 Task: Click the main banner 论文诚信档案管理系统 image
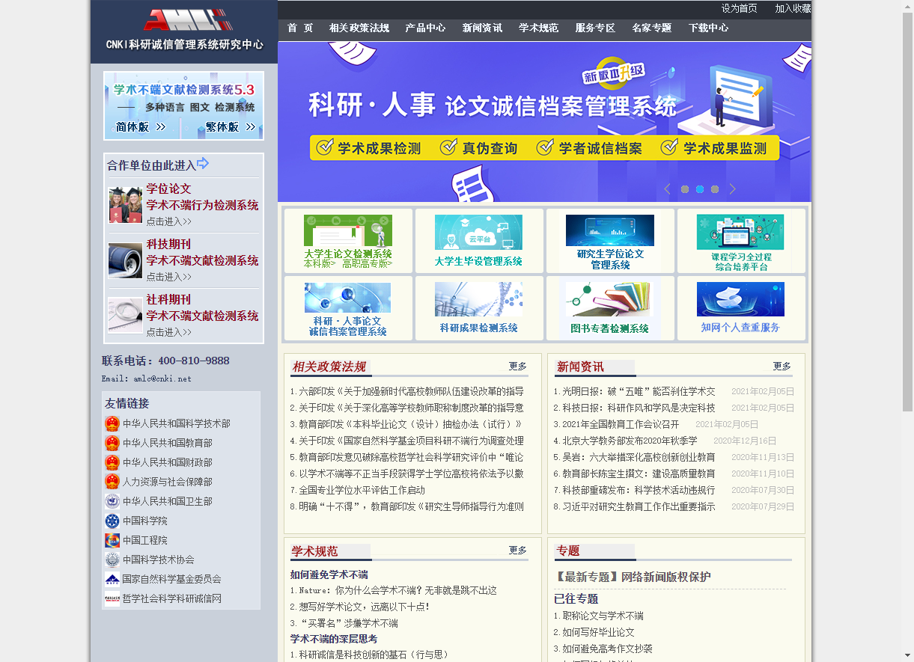(x=544, y=121)
